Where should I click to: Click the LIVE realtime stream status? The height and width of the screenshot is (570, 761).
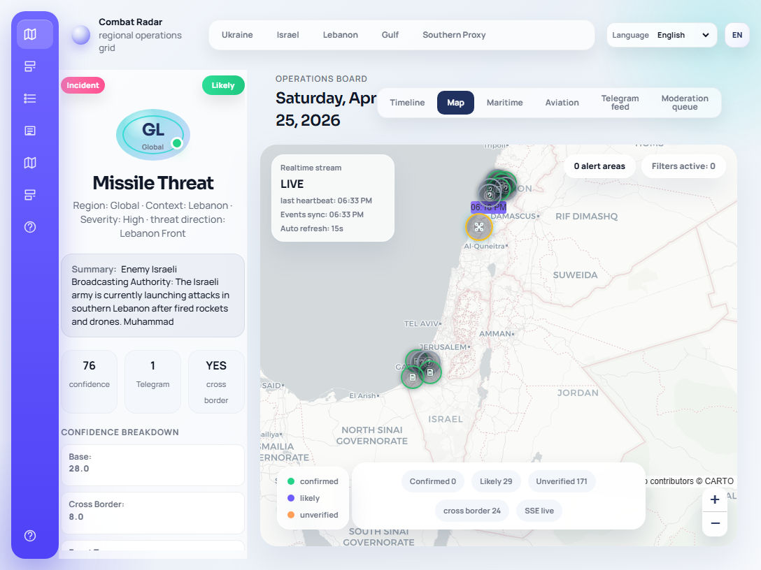click(292, 184)
